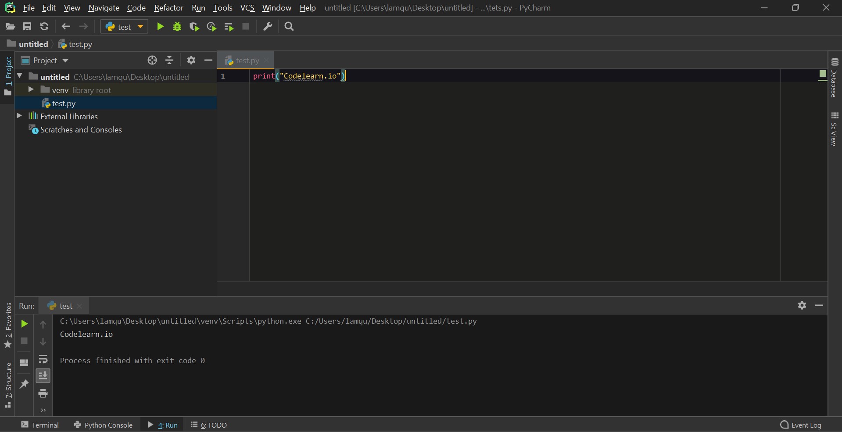Rerun the program from the Run panel
Viewport: 842px width, 432px height.
pyautogui.click(x=24, y=325)
